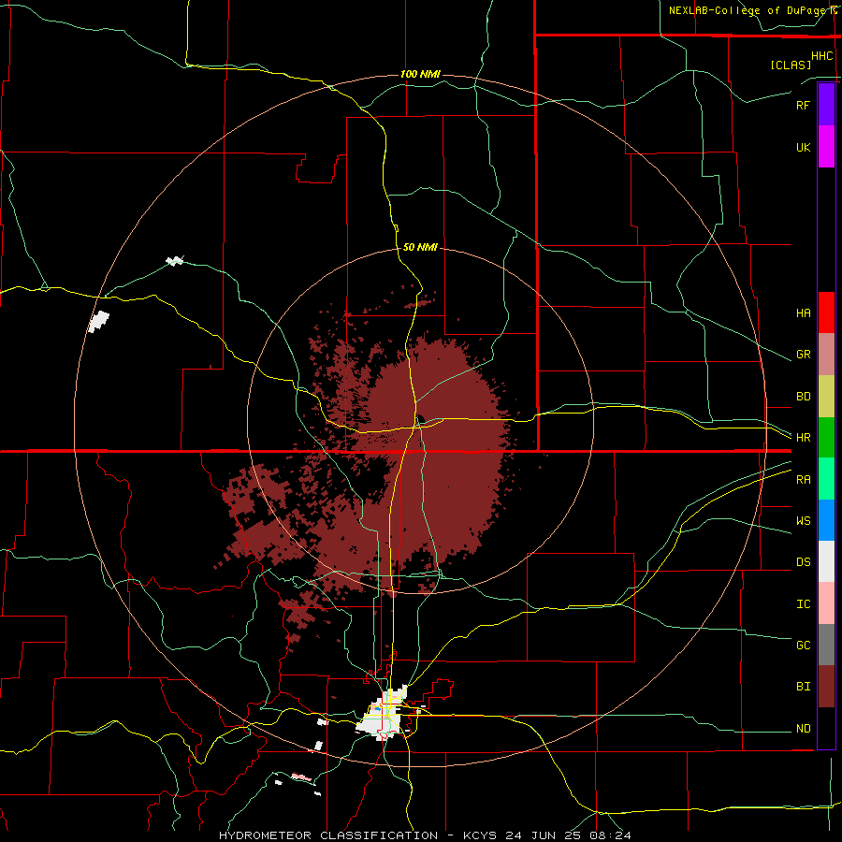Viewport: 842px width, 842px height.
Task: Click the BI legend label
Action: pyautogui.click(x=803, y=687)
